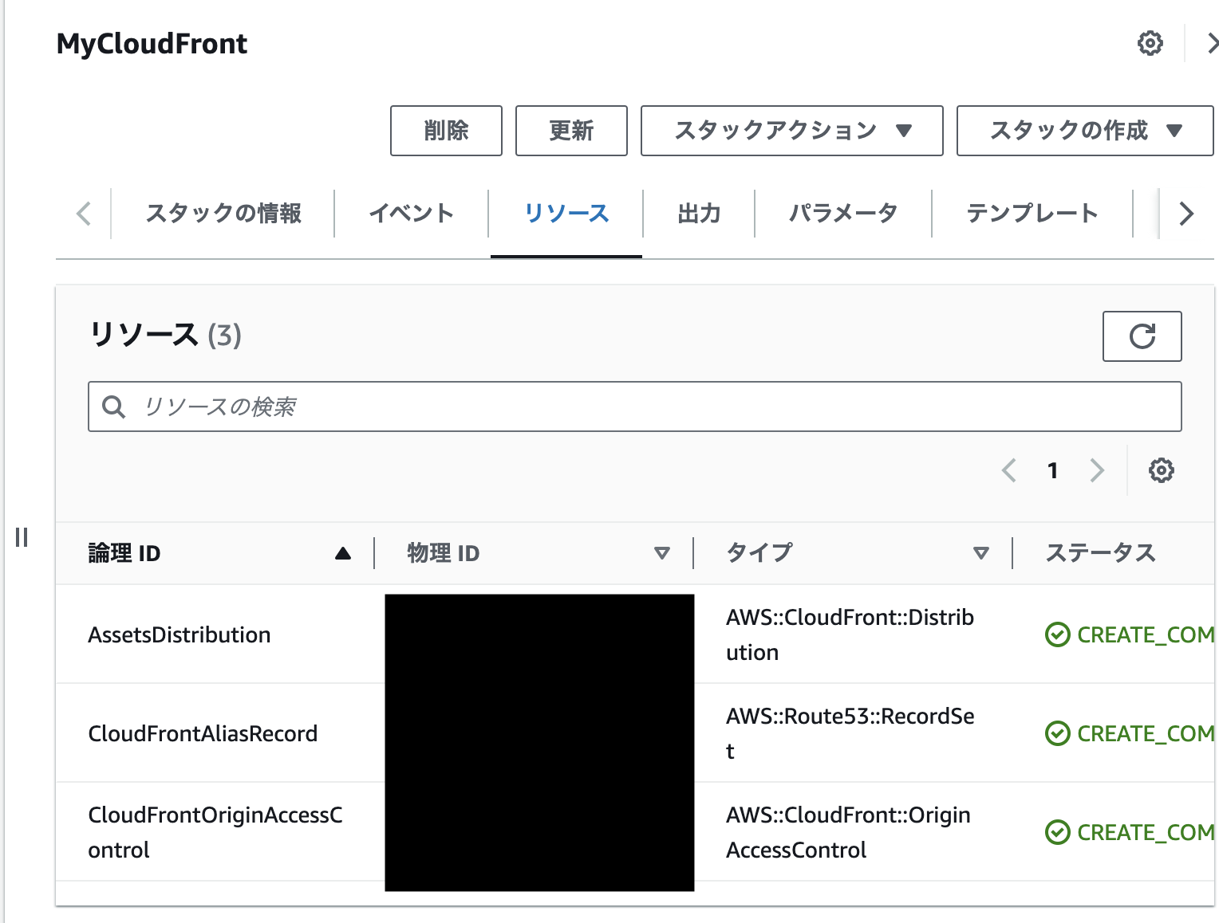Open the stack settings gear at top right
This screenshot has height=923, width=1219.
point(1149,43)
